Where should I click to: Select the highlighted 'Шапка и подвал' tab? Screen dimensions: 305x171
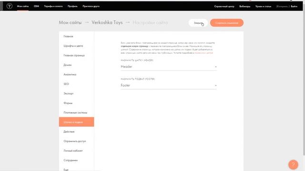[x=76, y=122]
